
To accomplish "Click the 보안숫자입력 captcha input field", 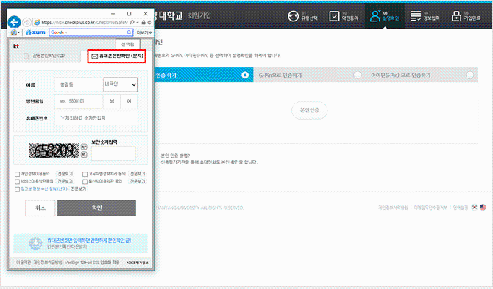I will point(113,153).
